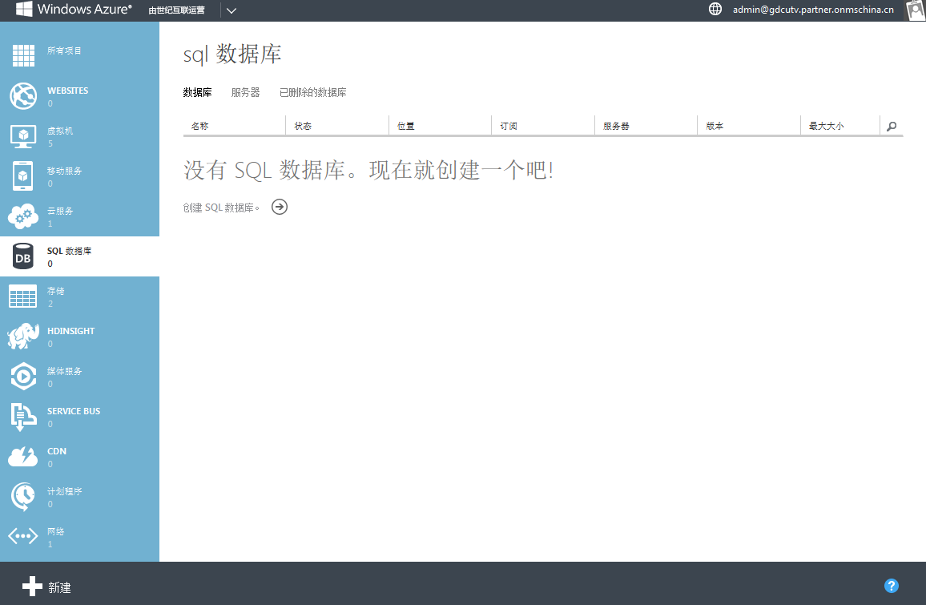The image size is (926, 605).
Task: Open the CDN cloud-lightning icon
Action: (x=23, y=457)
